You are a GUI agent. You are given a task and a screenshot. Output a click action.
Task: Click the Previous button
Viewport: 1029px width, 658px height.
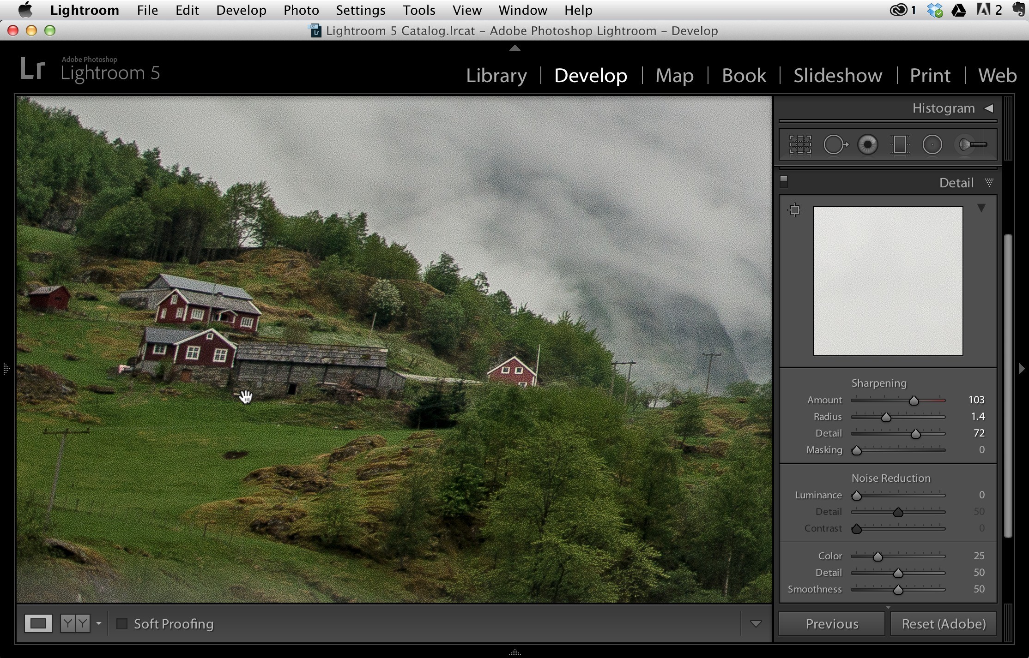point(832,624)
